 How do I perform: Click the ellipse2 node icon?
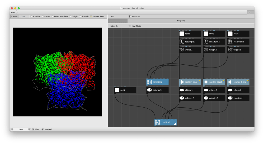(x=206, y=90)
